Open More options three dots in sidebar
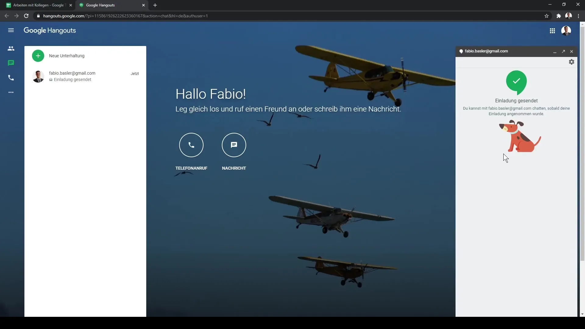 click(11, 92)
